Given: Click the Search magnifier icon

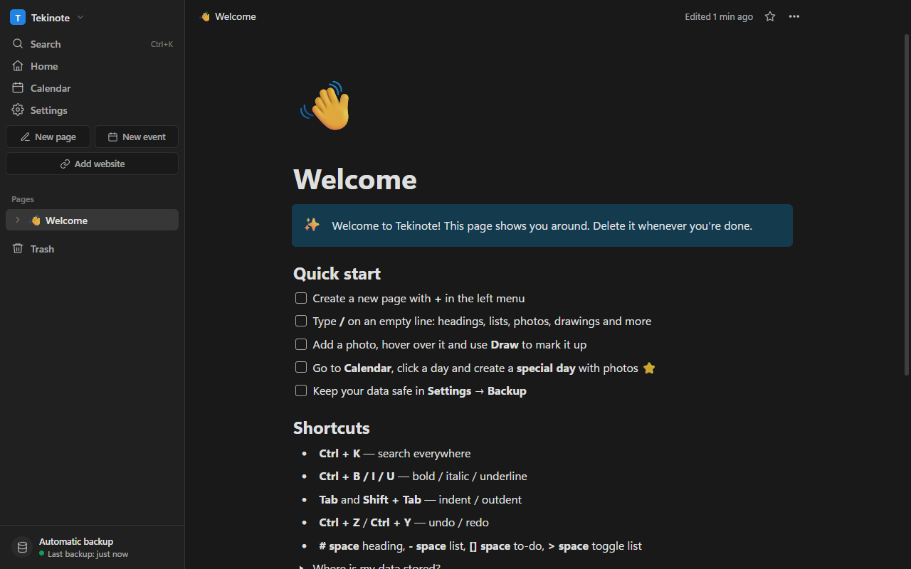Looking at the screenshot, I should pos(18,44).
